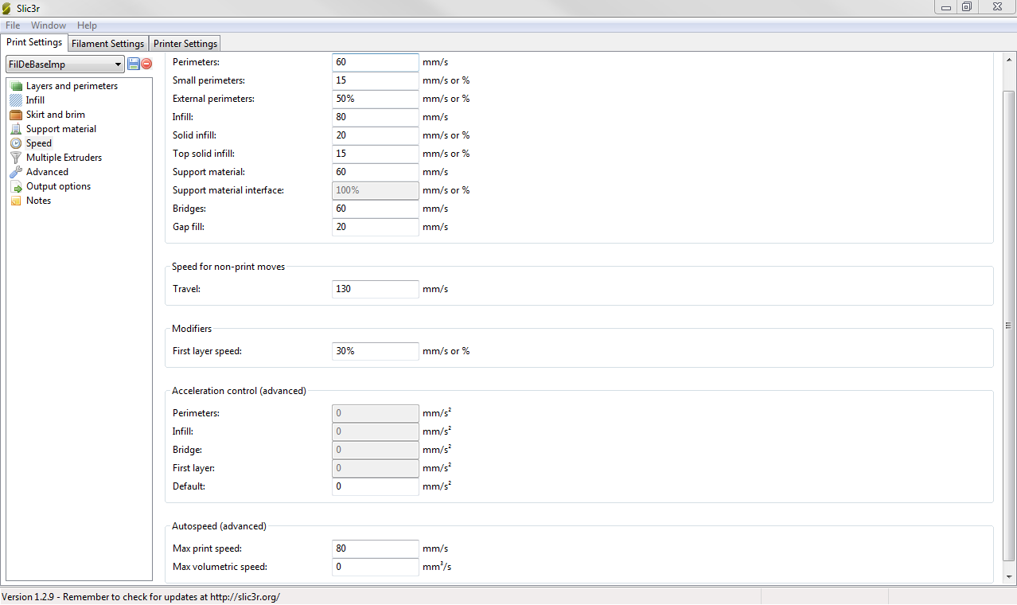
Task: Click the Small perimeters speed field
Action: [376, 80]
